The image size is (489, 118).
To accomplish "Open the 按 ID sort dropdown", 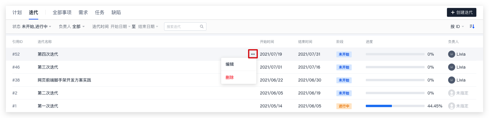I will [x=457, y=26].
